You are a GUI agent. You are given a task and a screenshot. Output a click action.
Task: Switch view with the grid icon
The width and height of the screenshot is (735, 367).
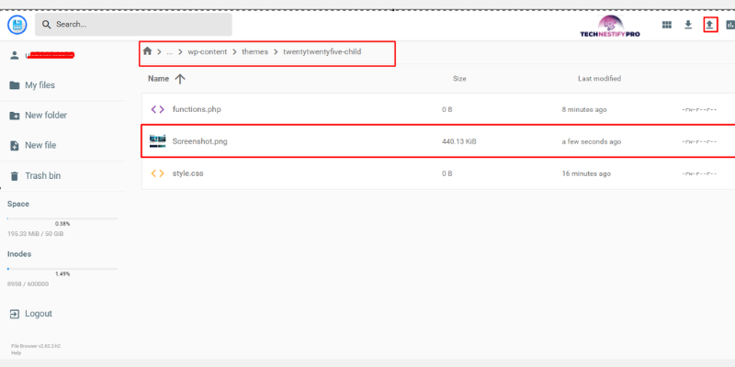point(667,25)
